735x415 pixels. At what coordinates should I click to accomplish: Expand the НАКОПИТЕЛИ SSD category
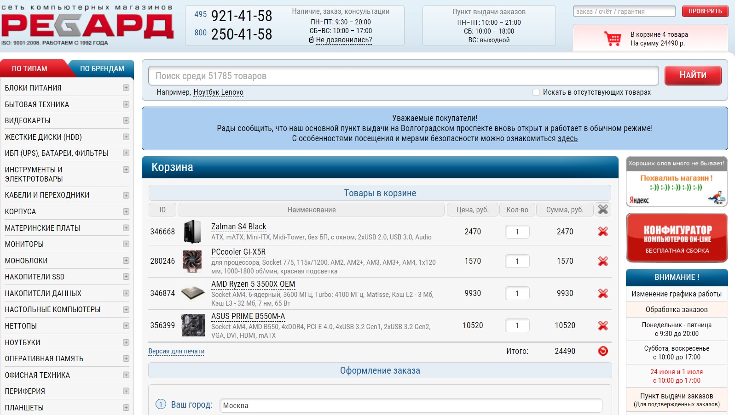[x=126, y=277]
